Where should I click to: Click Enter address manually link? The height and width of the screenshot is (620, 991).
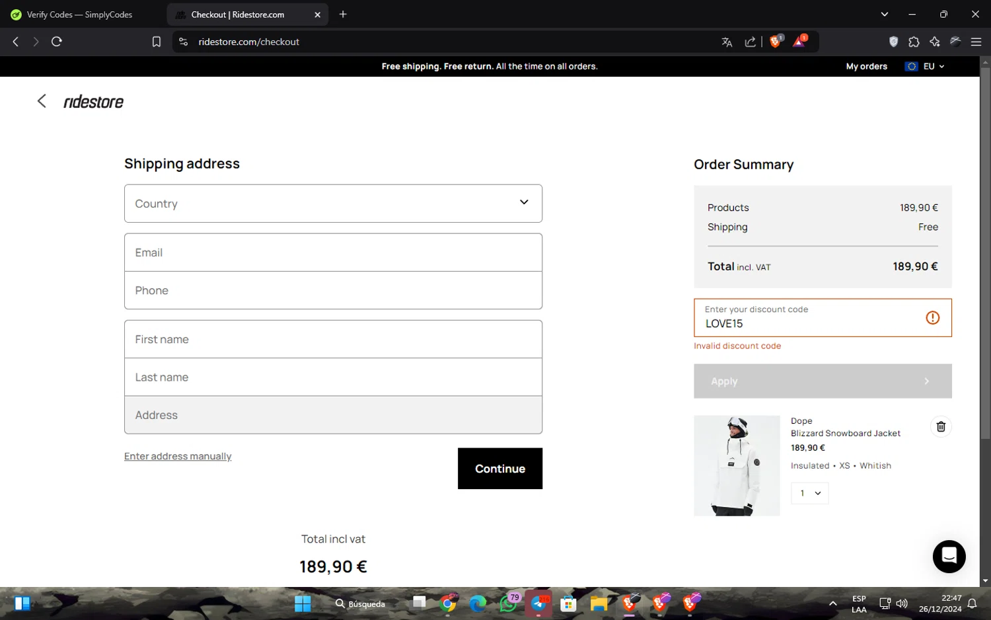(178, 456)
